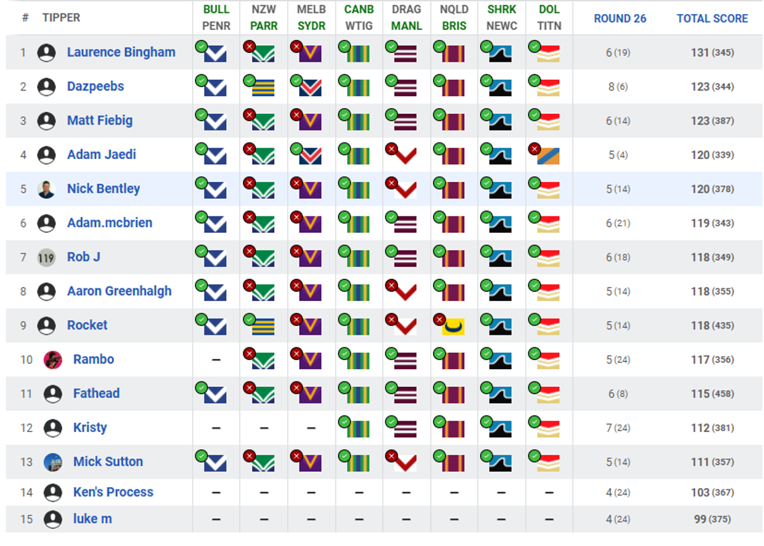Click Adam.mcbrien's default avatar icon

(x=46, y=223)
